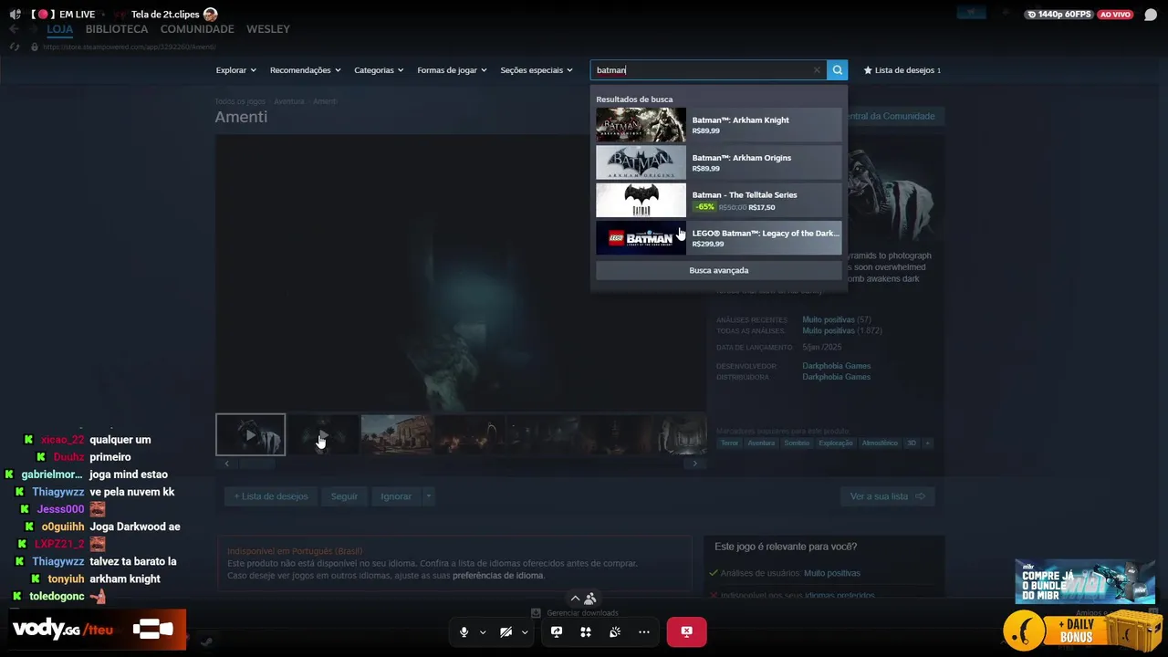Open Batman: Arkham Knight search result
This screenshot has height=657, width=1168.
tap(718, 125)
